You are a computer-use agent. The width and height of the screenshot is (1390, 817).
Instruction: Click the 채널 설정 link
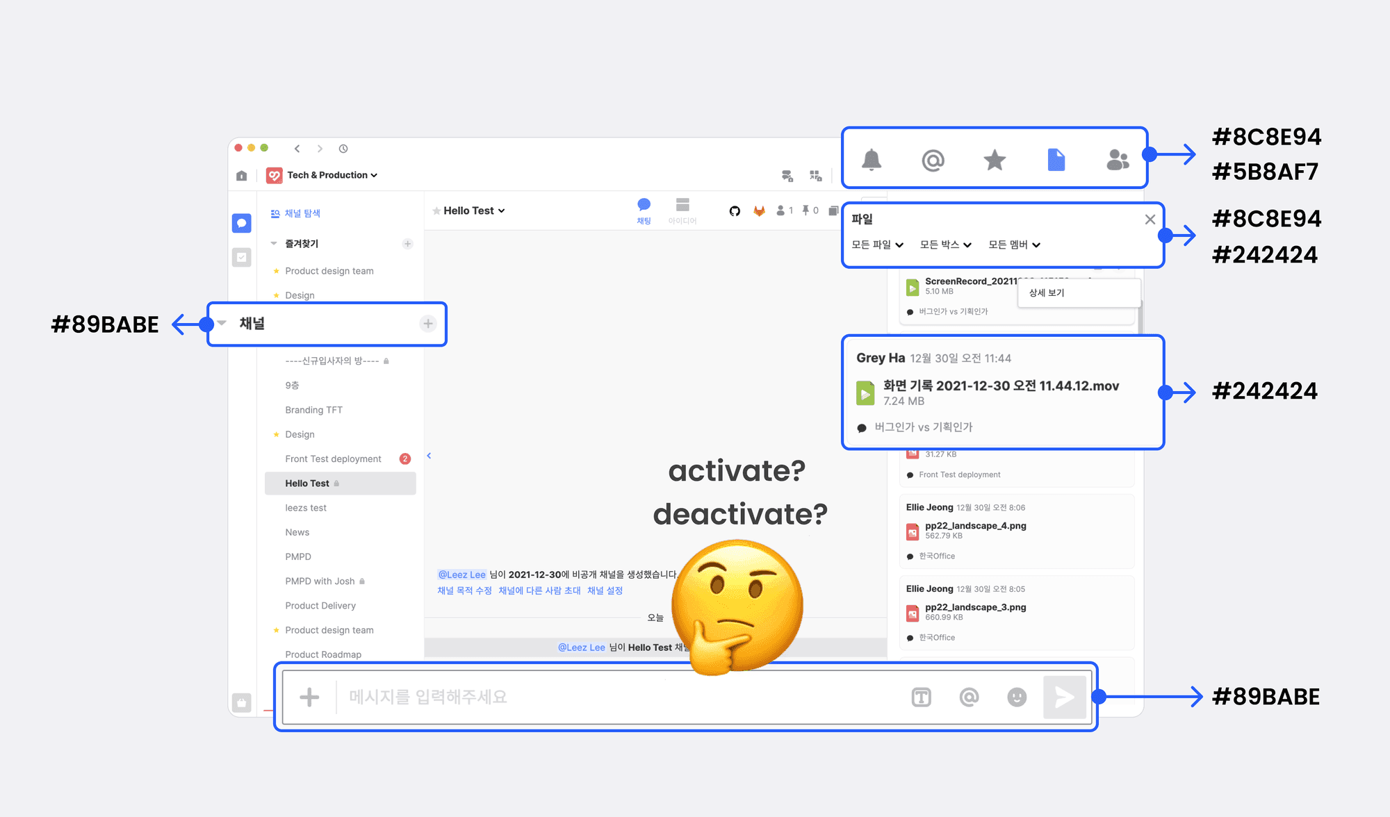click(x=605, y=591)
